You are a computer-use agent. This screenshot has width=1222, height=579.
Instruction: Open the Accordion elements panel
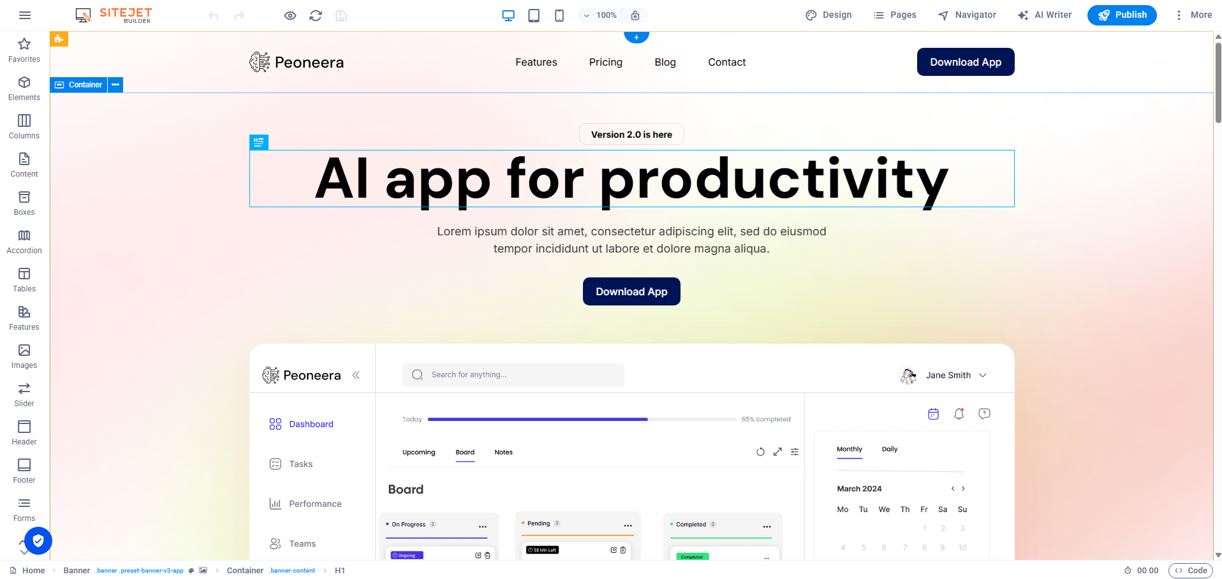click(x=24, y=241)
